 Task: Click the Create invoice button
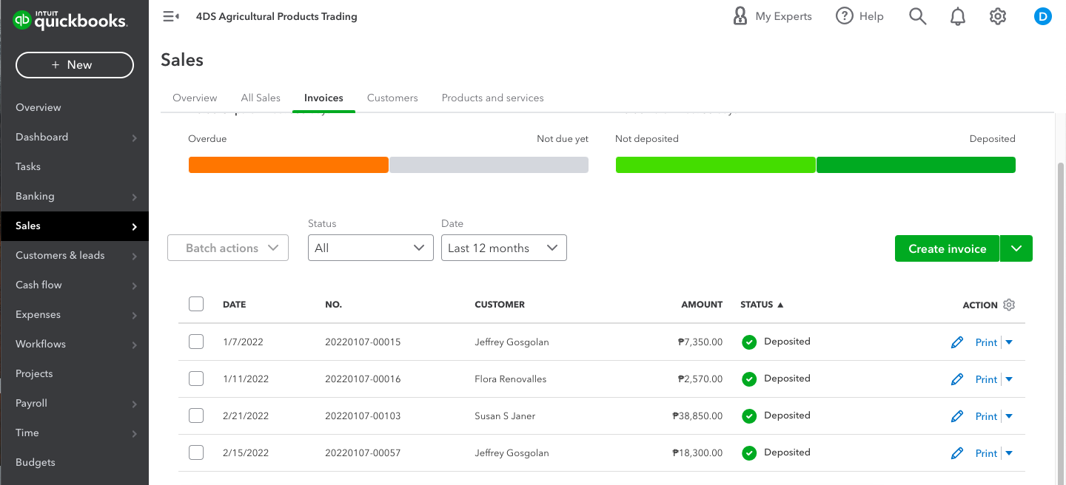coord(947,248)
